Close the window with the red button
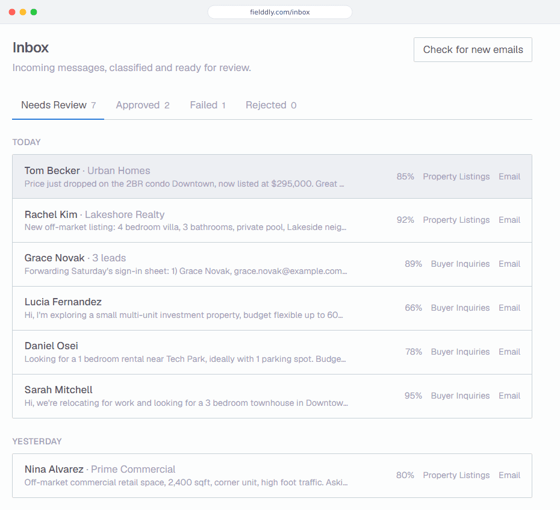This screenshot has width=560, height=510. pos(12,12)
